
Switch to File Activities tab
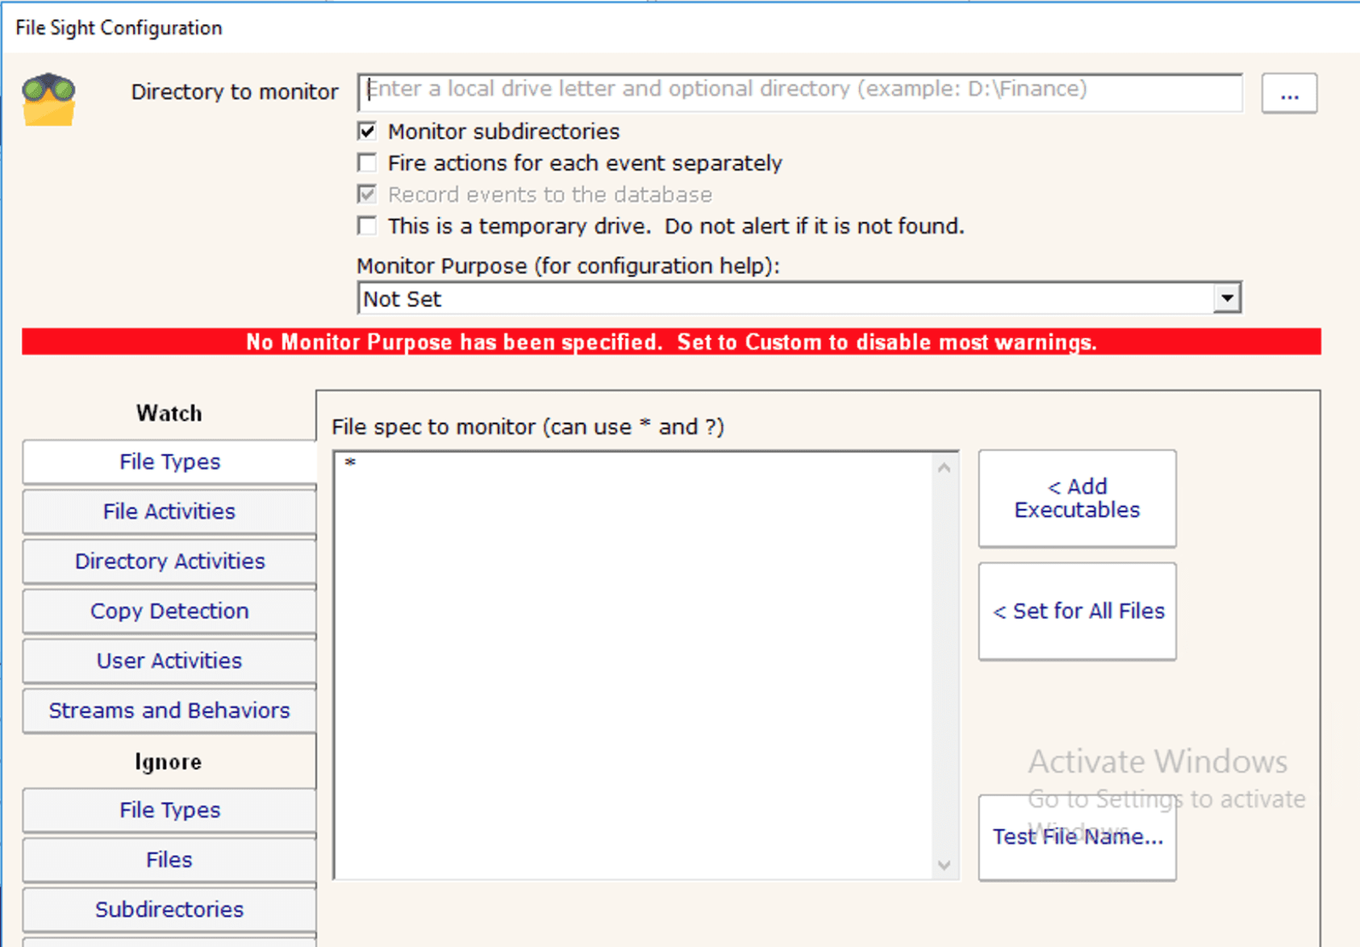point(169,511)
